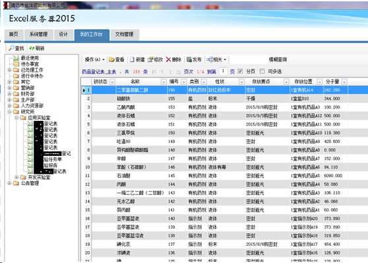The height and width of the screenshot is (263, 368).
Task: Enable the 可多选 multi-select checkbox
Action: [x=262, y=71]
